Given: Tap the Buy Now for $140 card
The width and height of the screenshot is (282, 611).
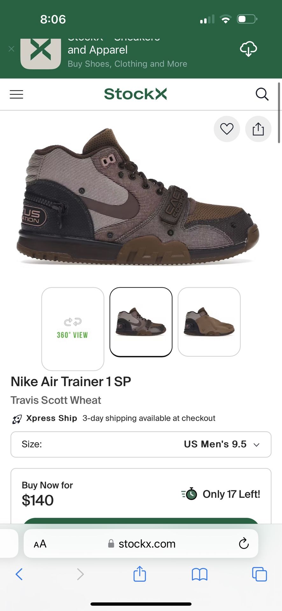Looking at the screenshot, I should [x=141, y=496].
